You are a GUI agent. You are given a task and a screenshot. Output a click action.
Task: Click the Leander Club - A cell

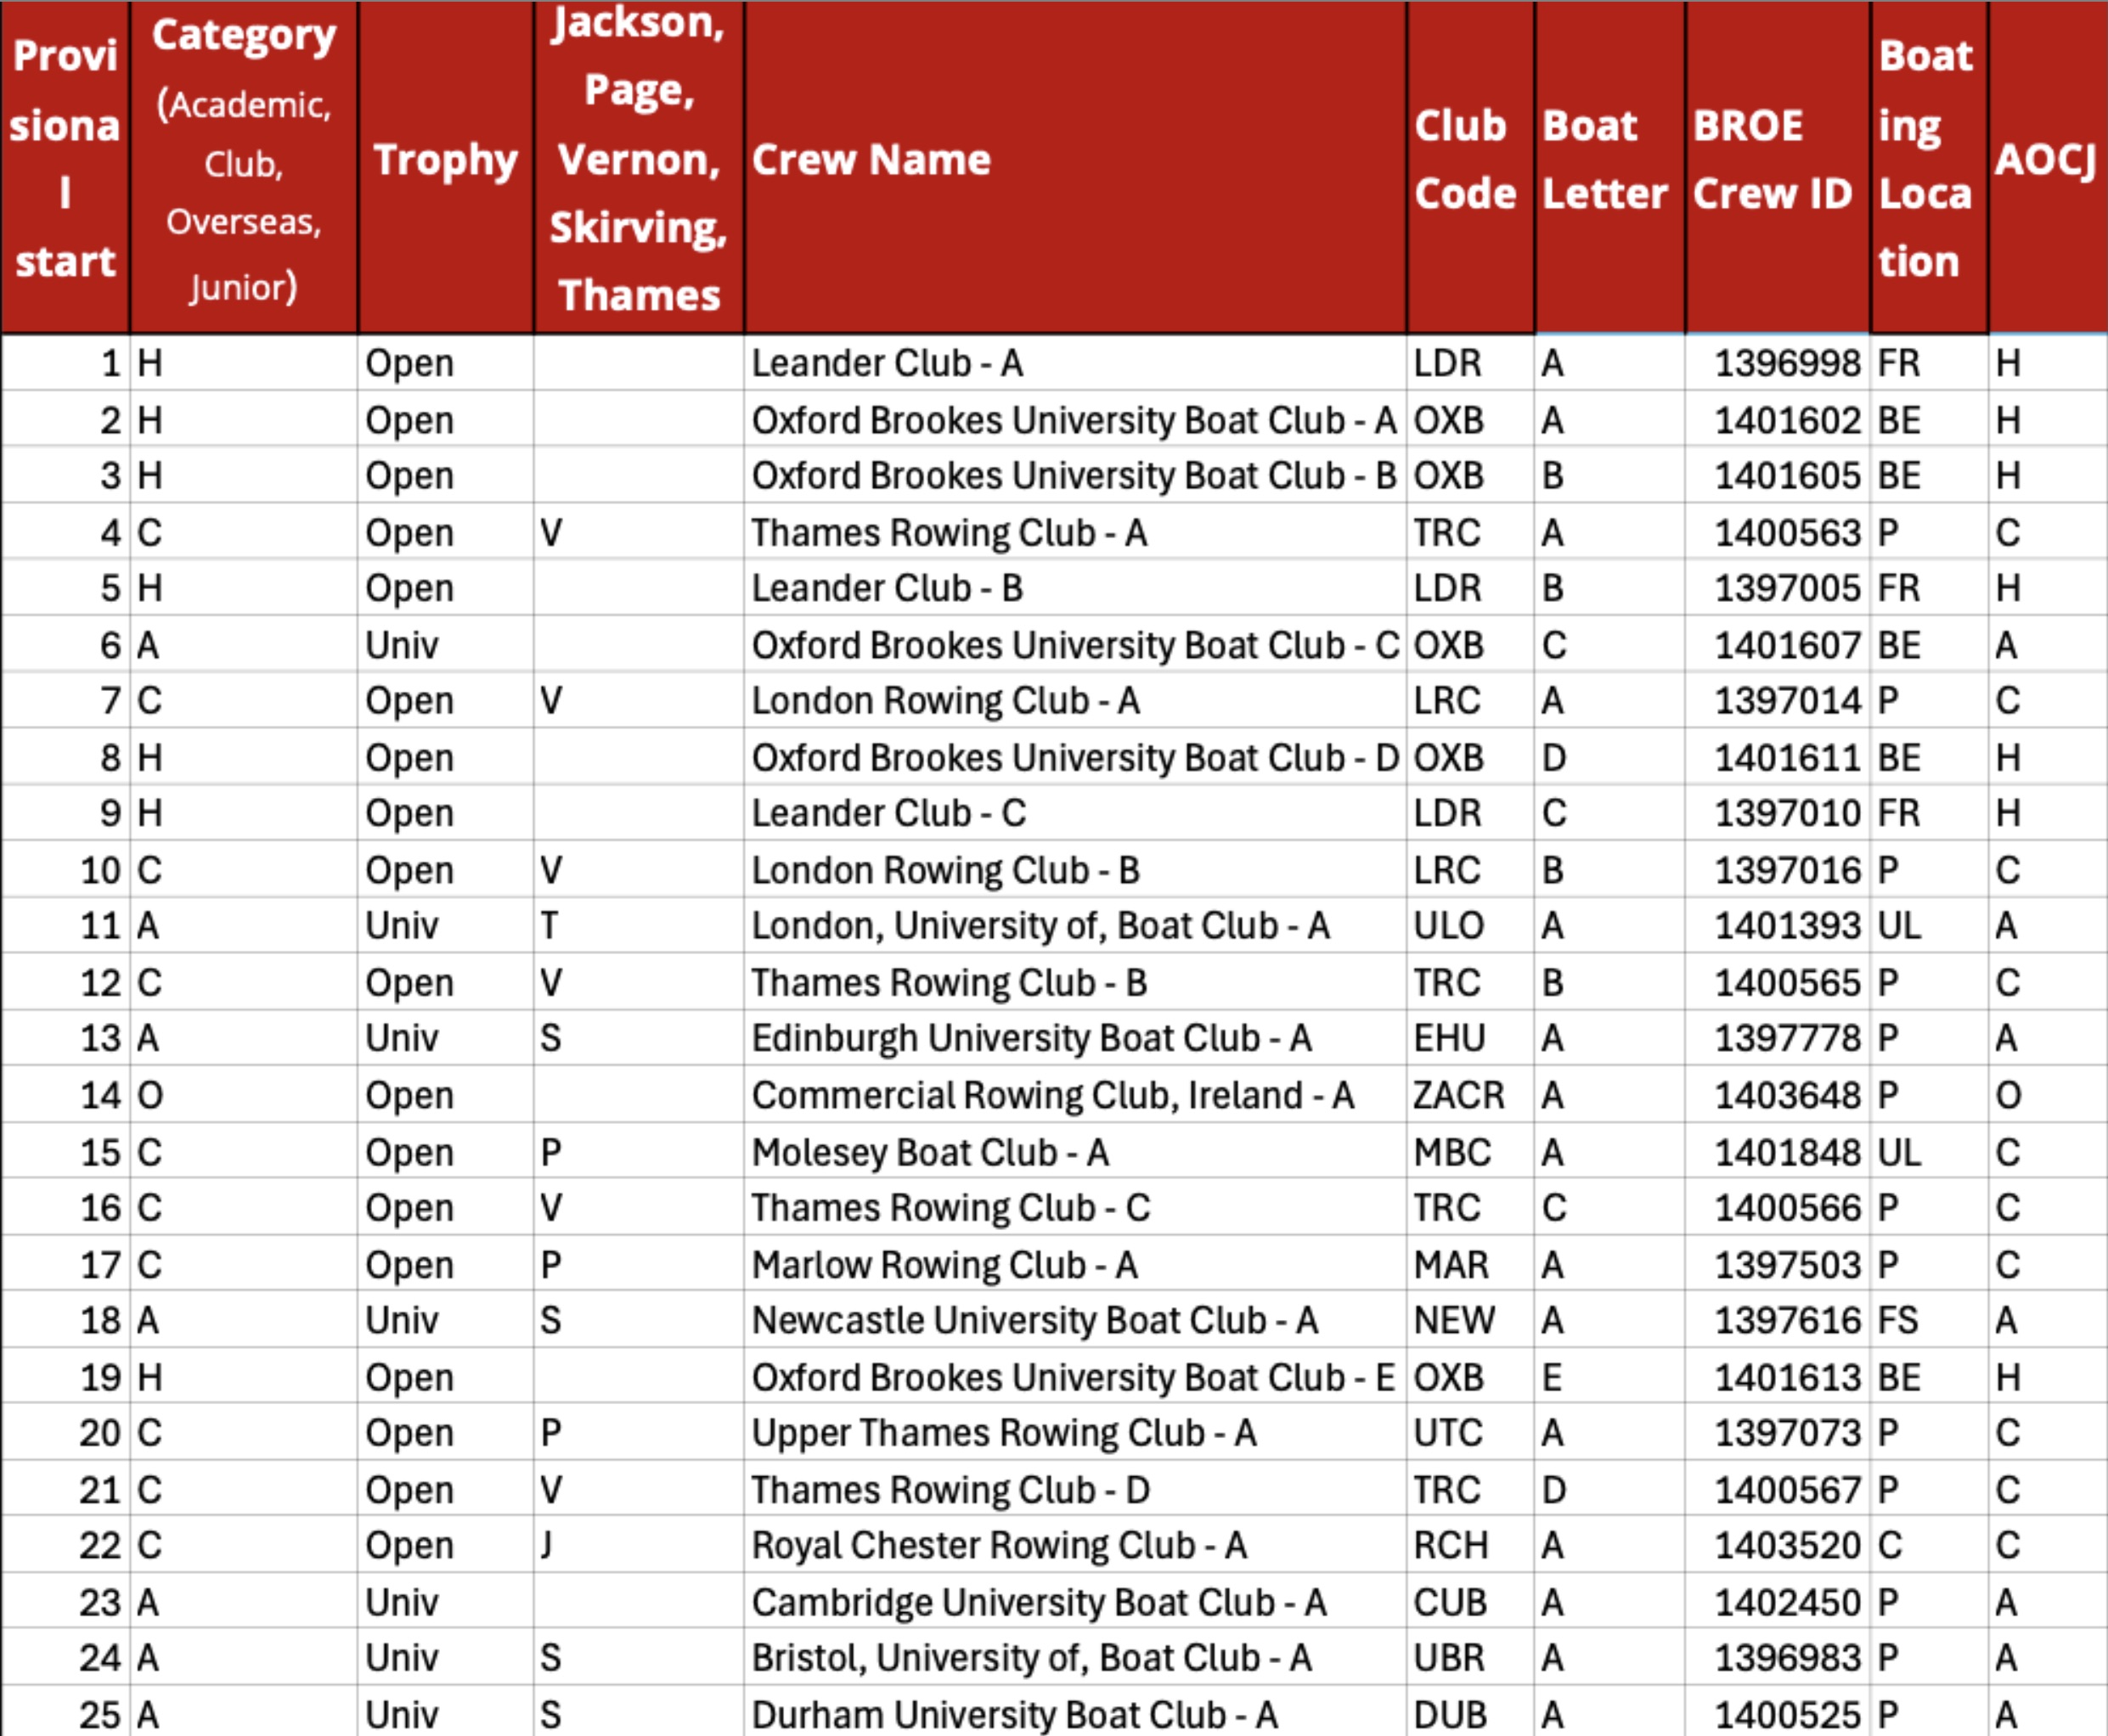point(888,363)
